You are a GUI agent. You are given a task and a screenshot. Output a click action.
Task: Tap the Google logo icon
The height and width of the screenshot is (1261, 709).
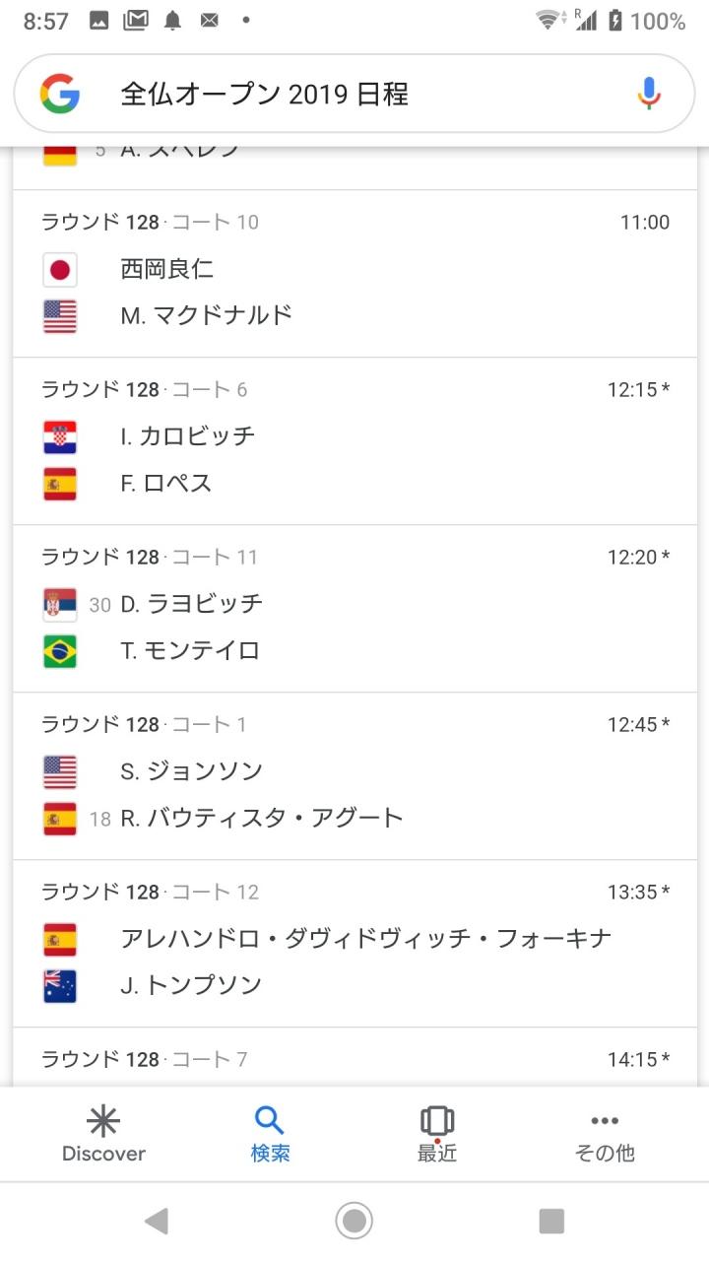pos(59,95)
